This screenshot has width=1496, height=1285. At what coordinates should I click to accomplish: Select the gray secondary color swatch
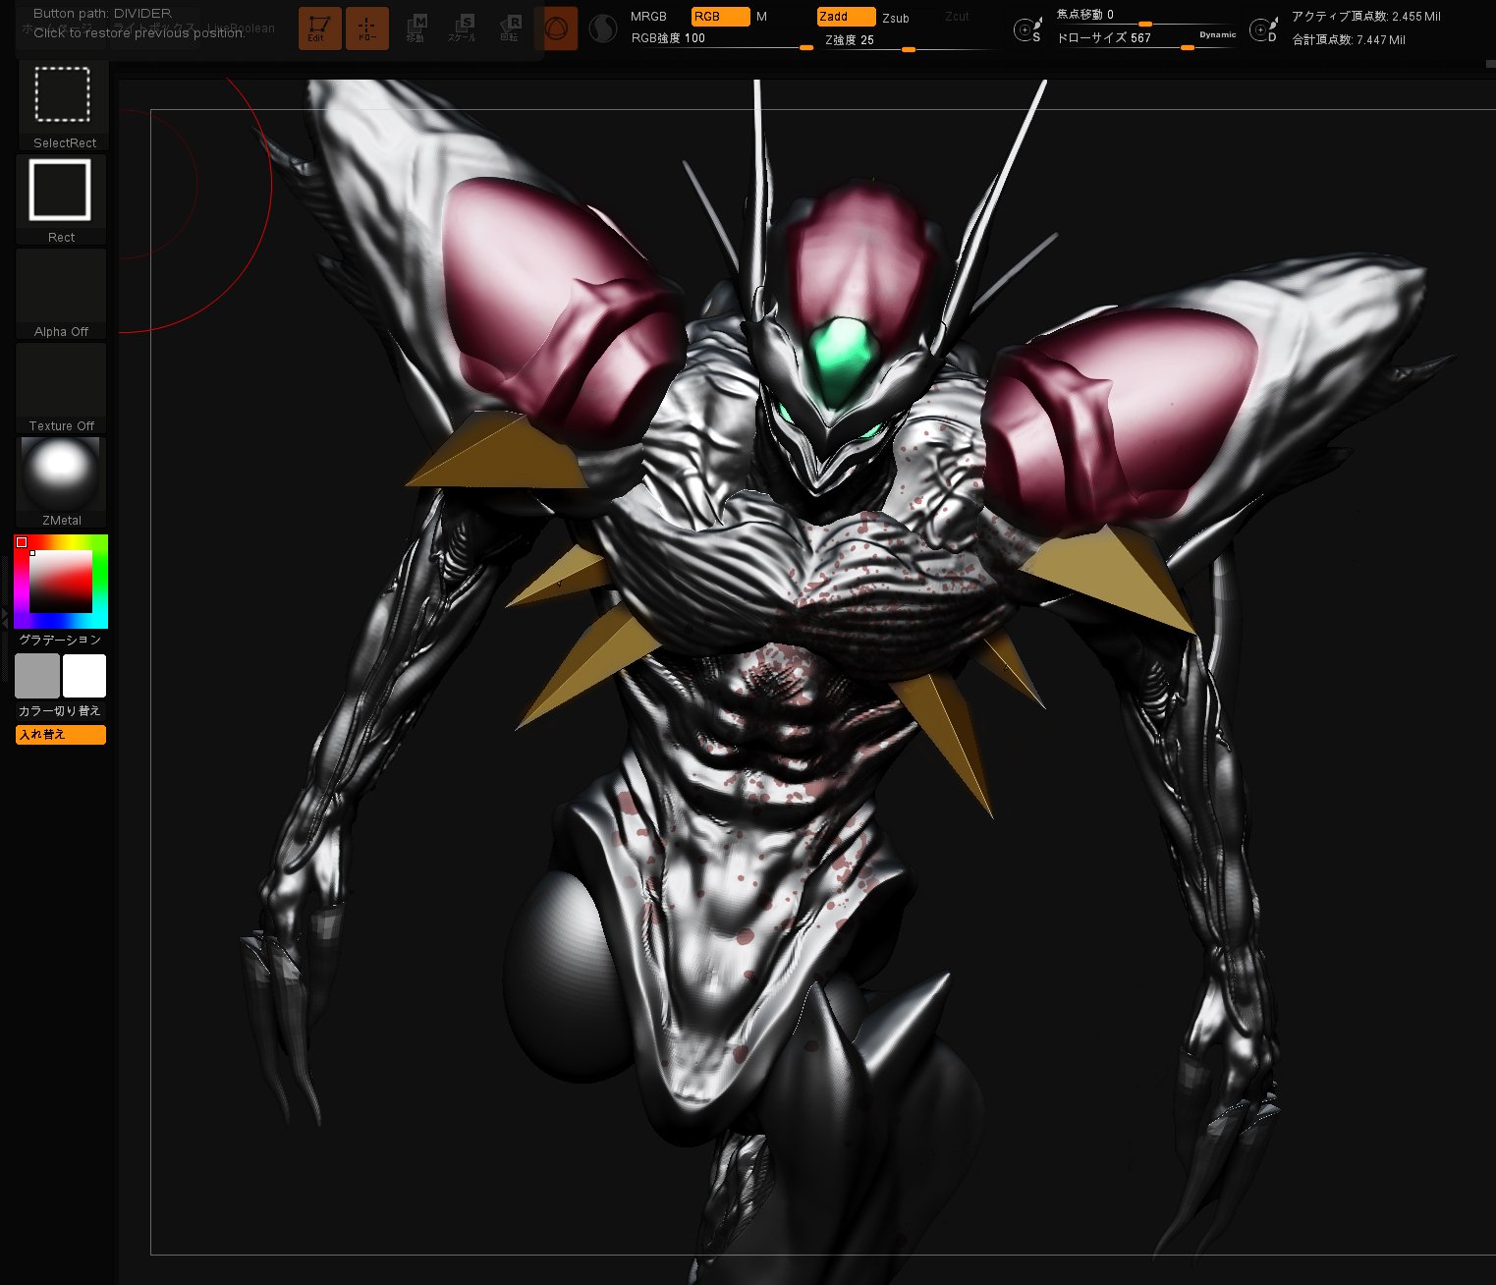37,676
